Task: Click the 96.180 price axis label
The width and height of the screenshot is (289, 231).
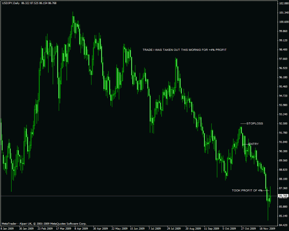Action: [283, 77]
